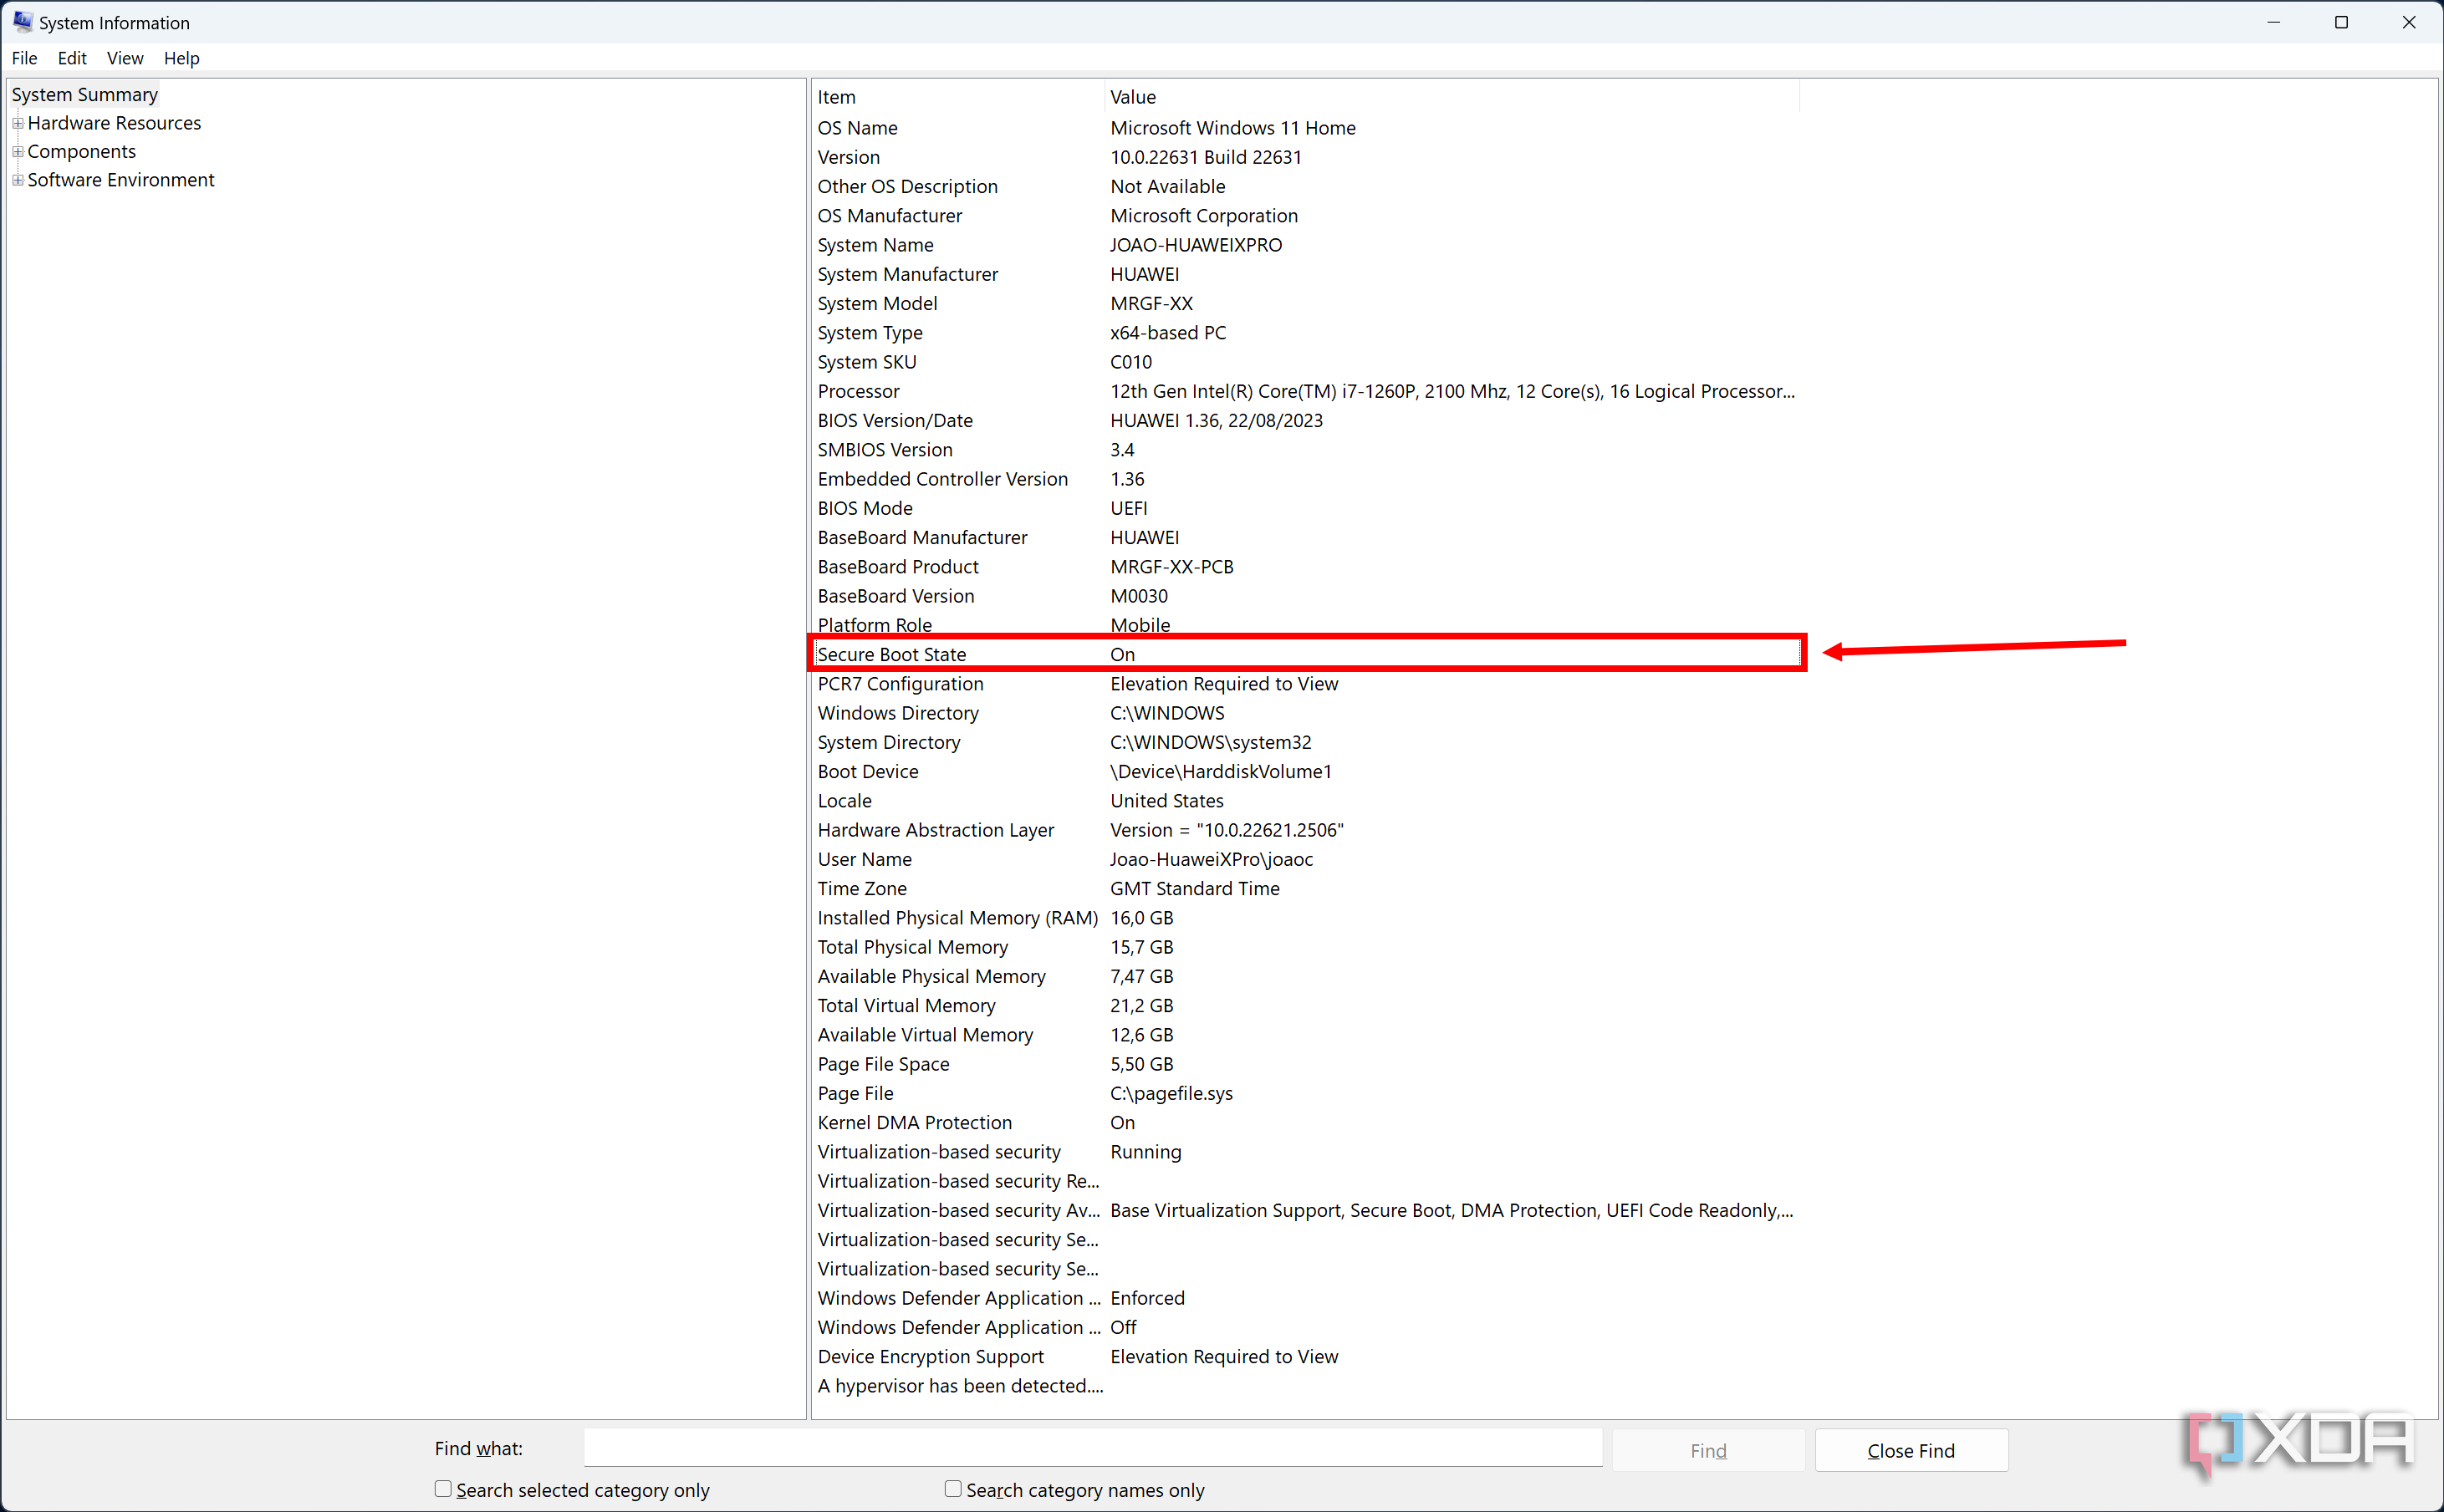Image resolution: width=2444 pixels, height=1512 pixels.
Task: Select the Total Virtual Memory row
Action: 1305,1005
